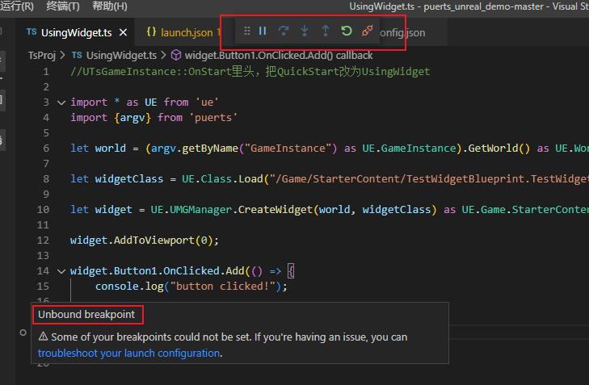Open the 终端(T) menu
The width and height of the screenshot is (589, 385).
[x=63, y=6]
